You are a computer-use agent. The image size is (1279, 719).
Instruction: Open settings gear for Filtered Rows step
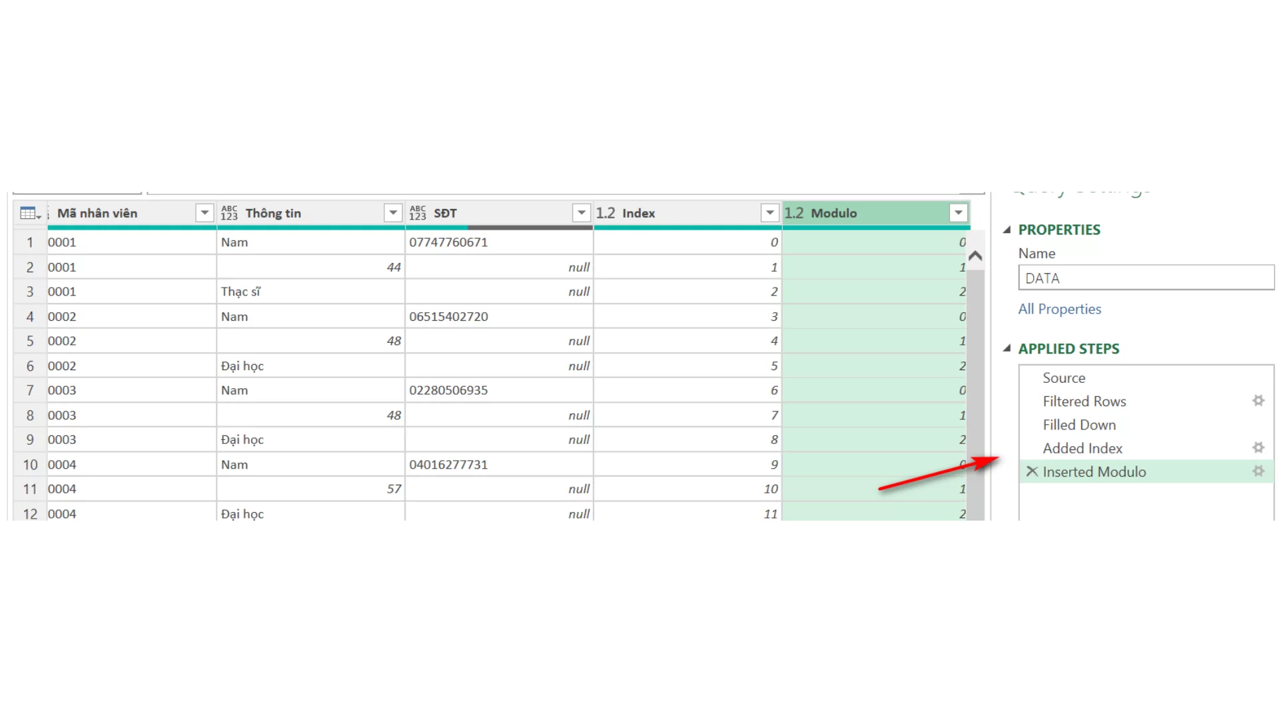coord(1258,401)
